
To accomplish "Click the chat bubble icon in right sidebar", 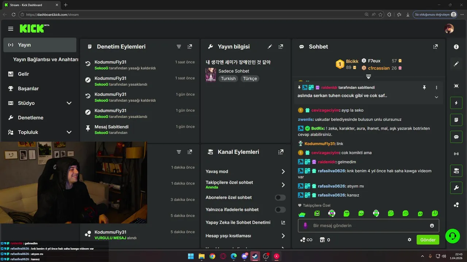I will [456, 137].
